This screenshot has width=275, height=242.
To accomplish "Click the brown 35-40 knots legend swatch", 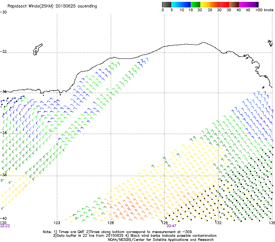I will point(234,4).
